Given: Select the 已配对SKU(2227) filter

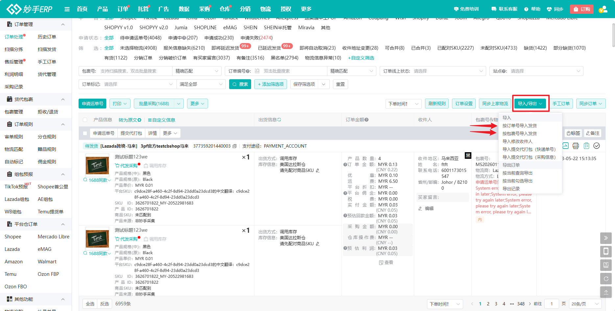Looking at the screenshot, I should coord(456,48).
